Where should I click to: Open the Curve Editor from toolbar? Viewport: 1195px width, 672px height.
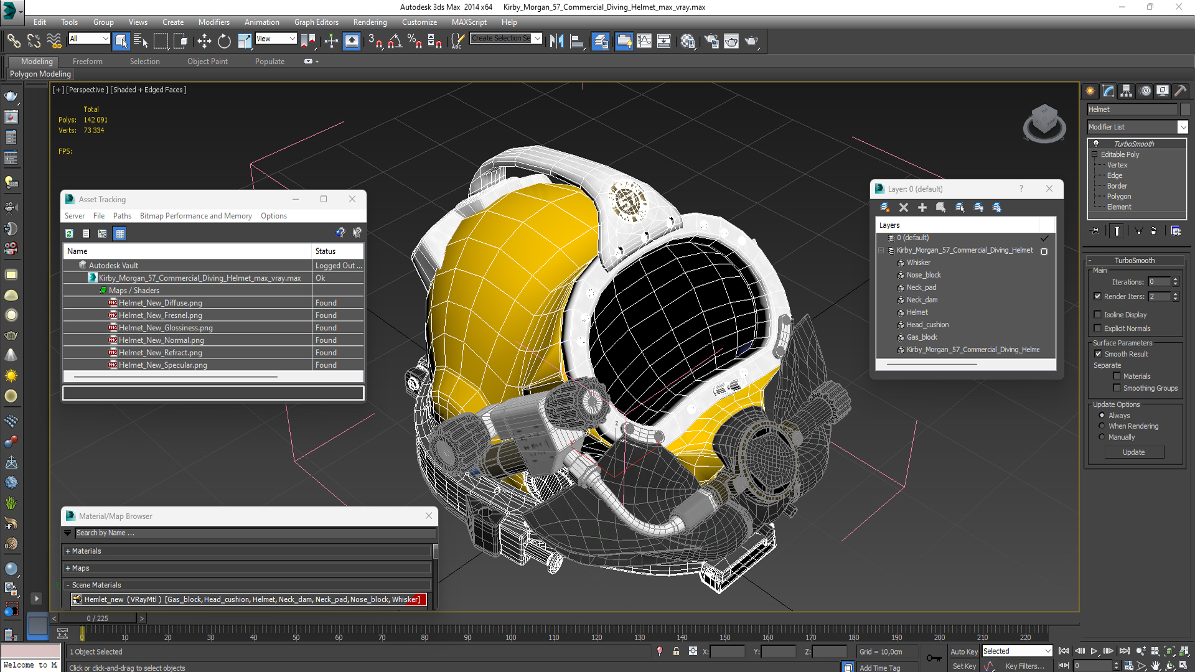coord(644,41)
